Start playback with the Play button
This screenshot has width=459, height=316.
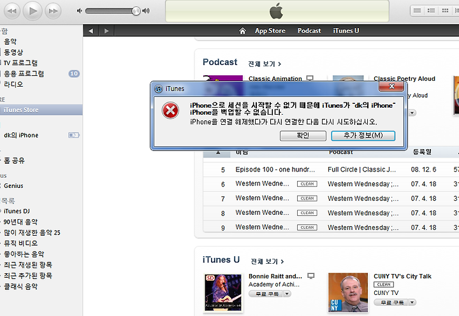(x=33, y=11)
